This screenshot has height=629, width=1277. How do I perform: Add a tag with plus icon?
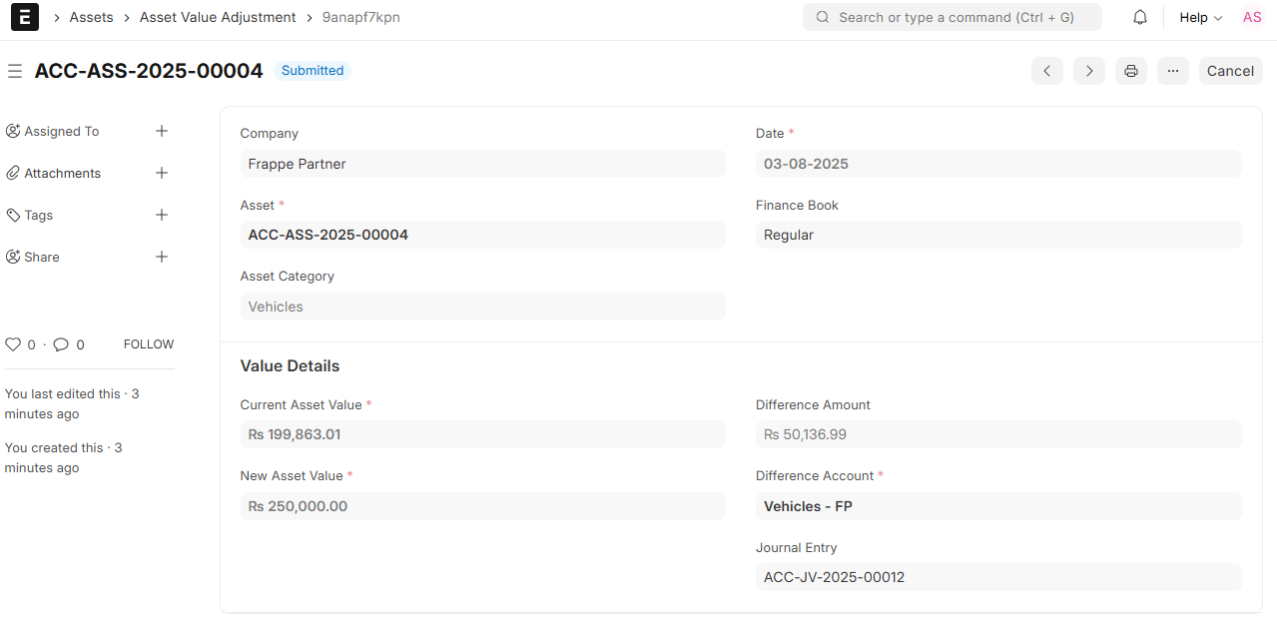(162, 215)
